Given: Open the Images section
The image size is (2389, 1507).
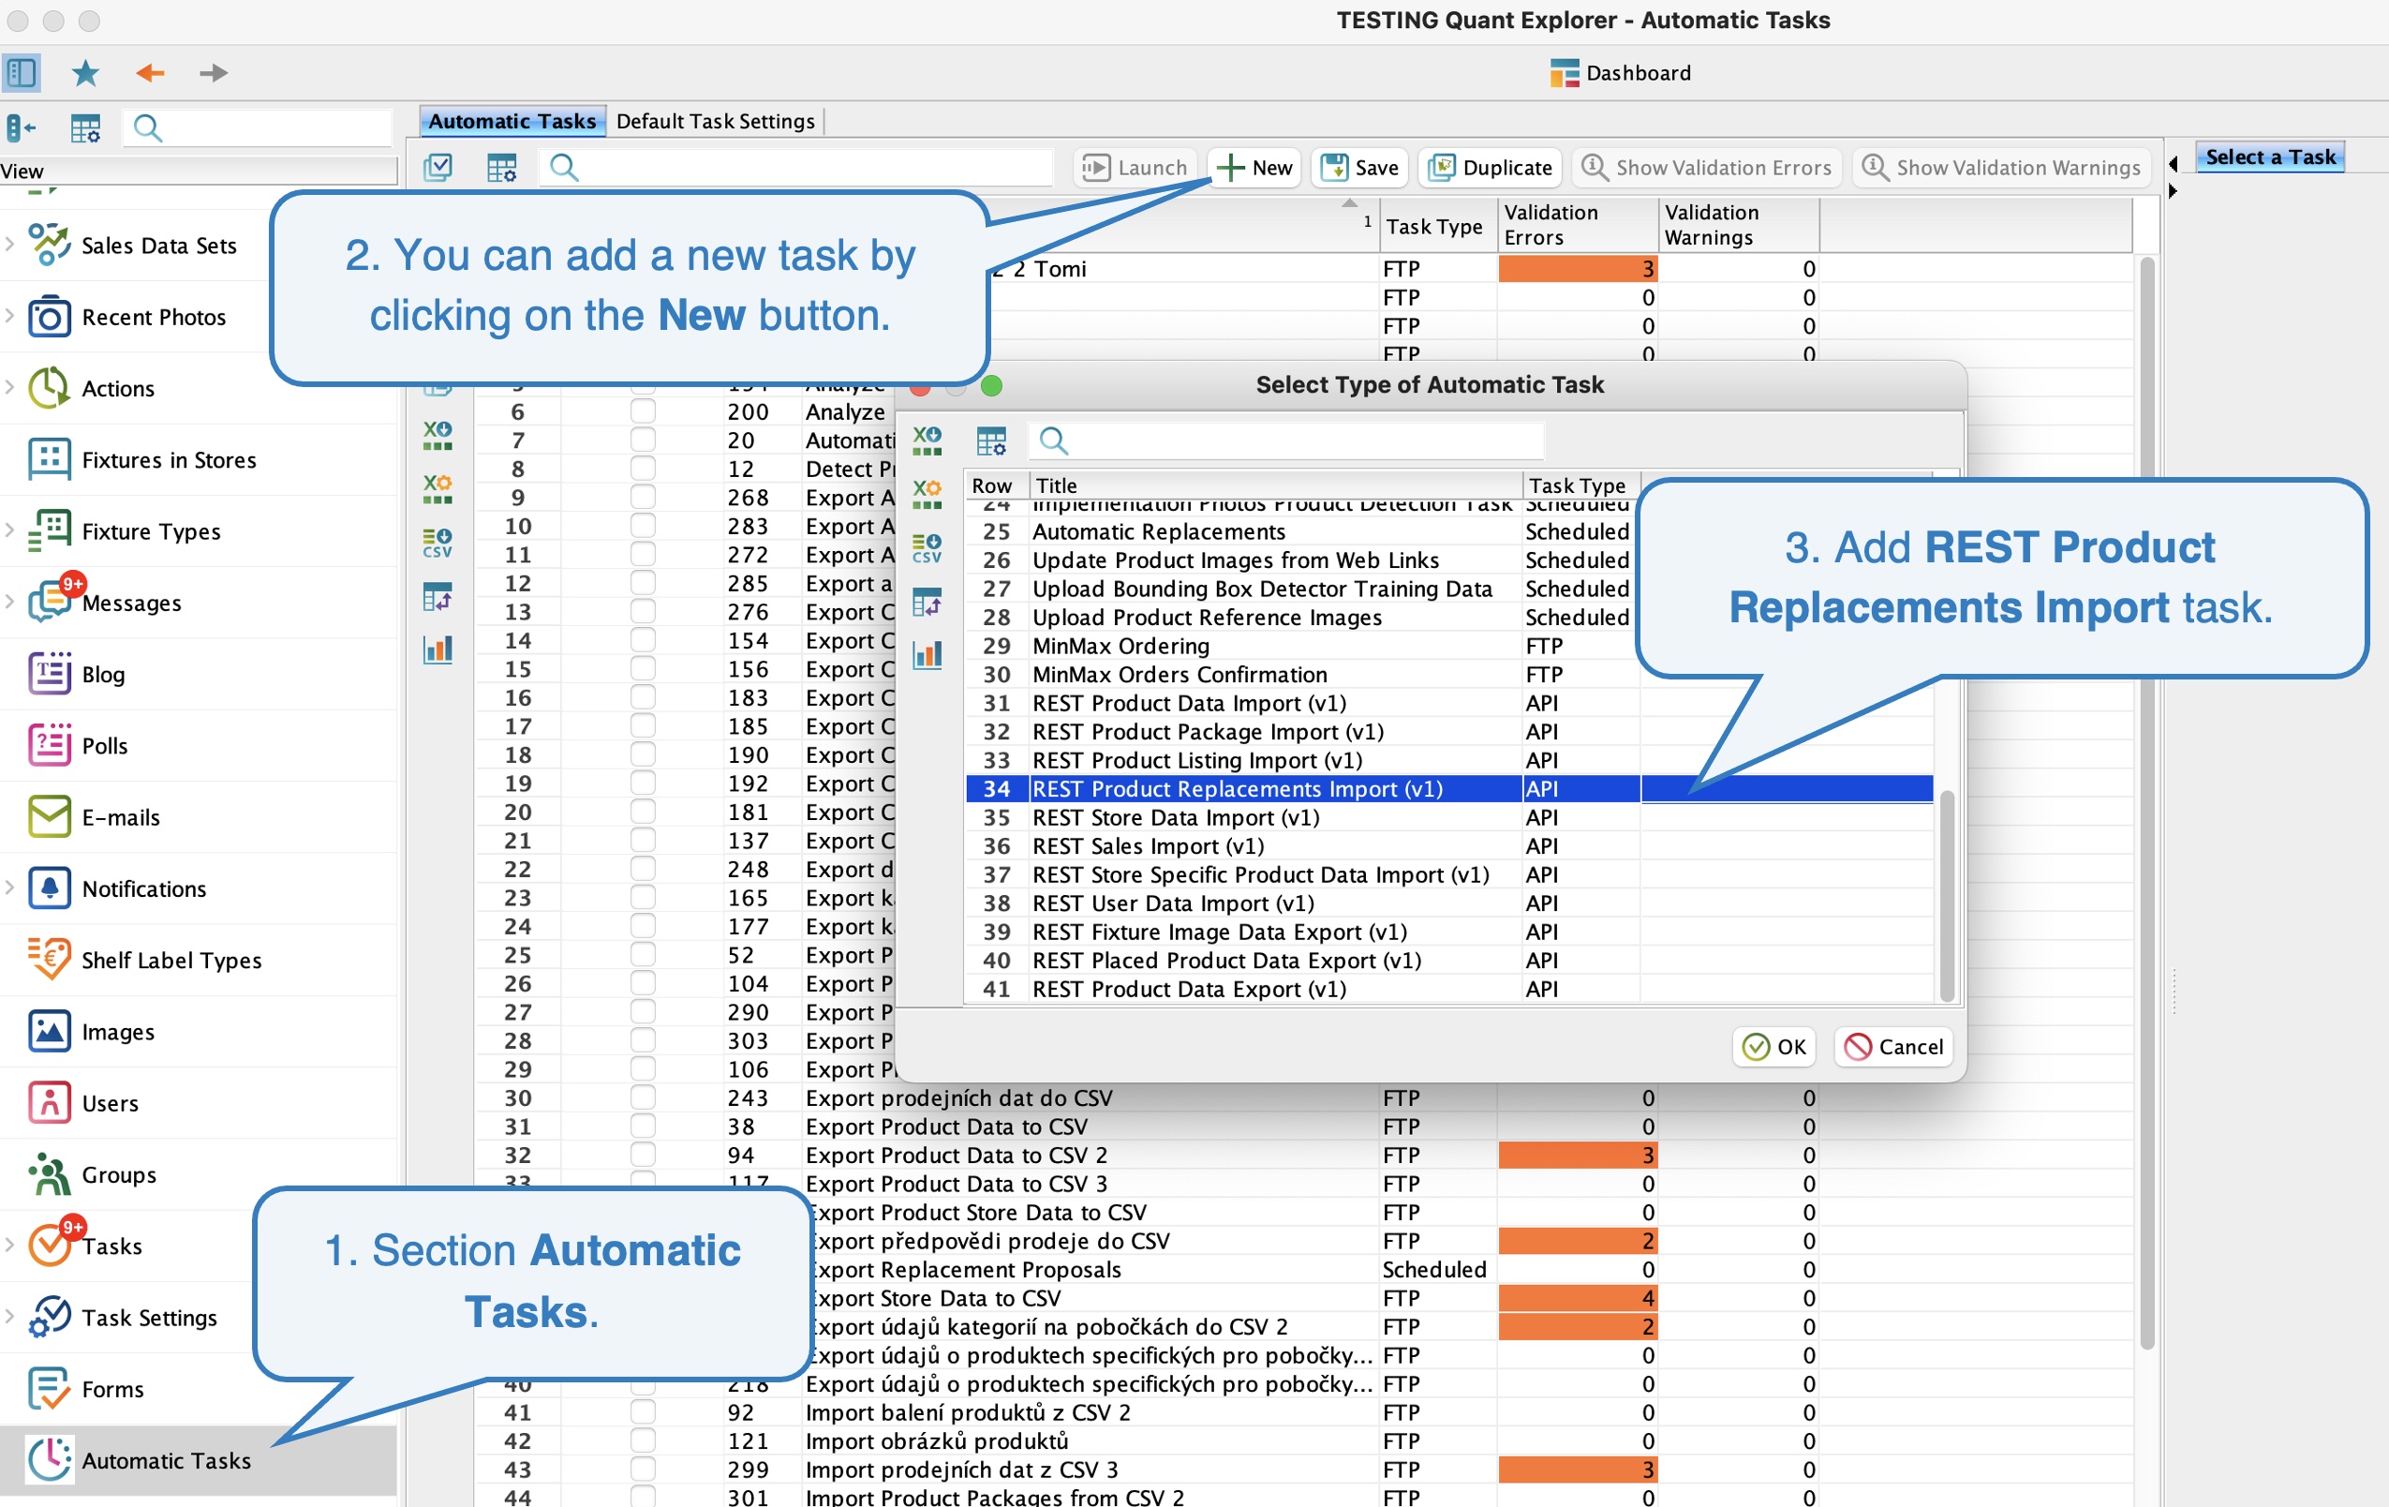Looking at the screenshot, I should [117, 1032].
